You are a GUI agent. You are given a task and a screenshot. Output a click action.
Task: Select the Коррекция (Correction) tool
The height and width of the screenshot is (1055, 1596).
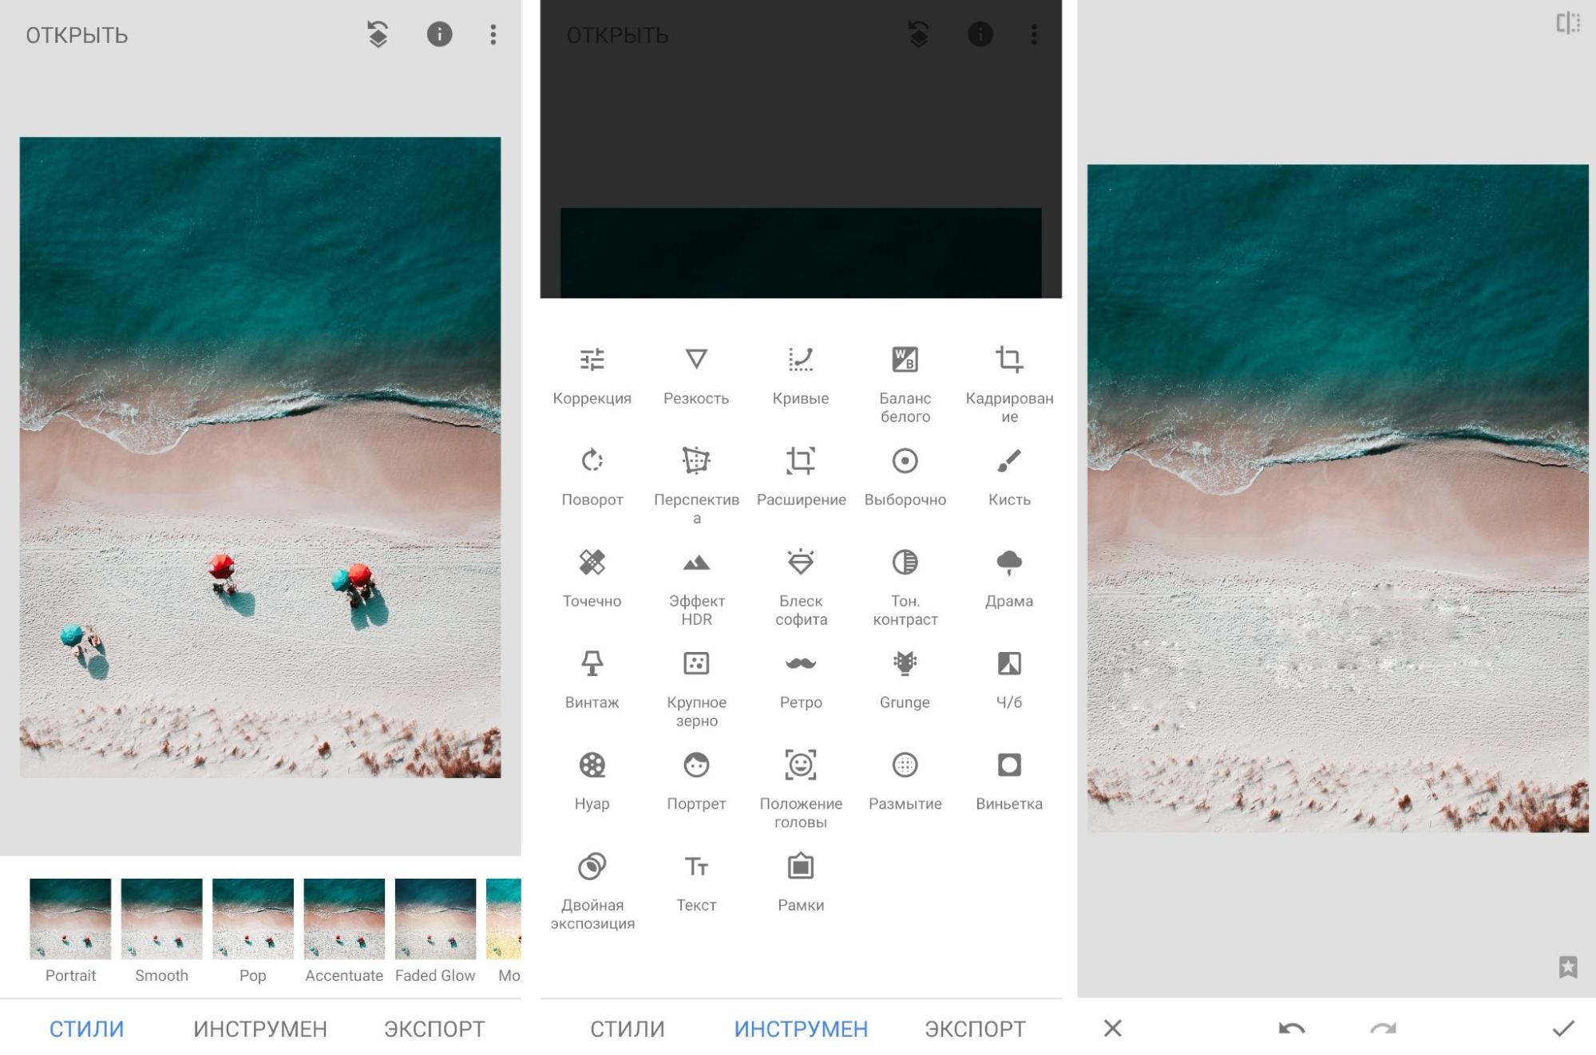(x=592, y=371)
